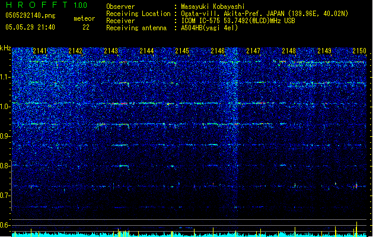Click the HROFFT 1.0.0 title text
Viewport: 373px width, 237px height.
[x=47, y=5]
